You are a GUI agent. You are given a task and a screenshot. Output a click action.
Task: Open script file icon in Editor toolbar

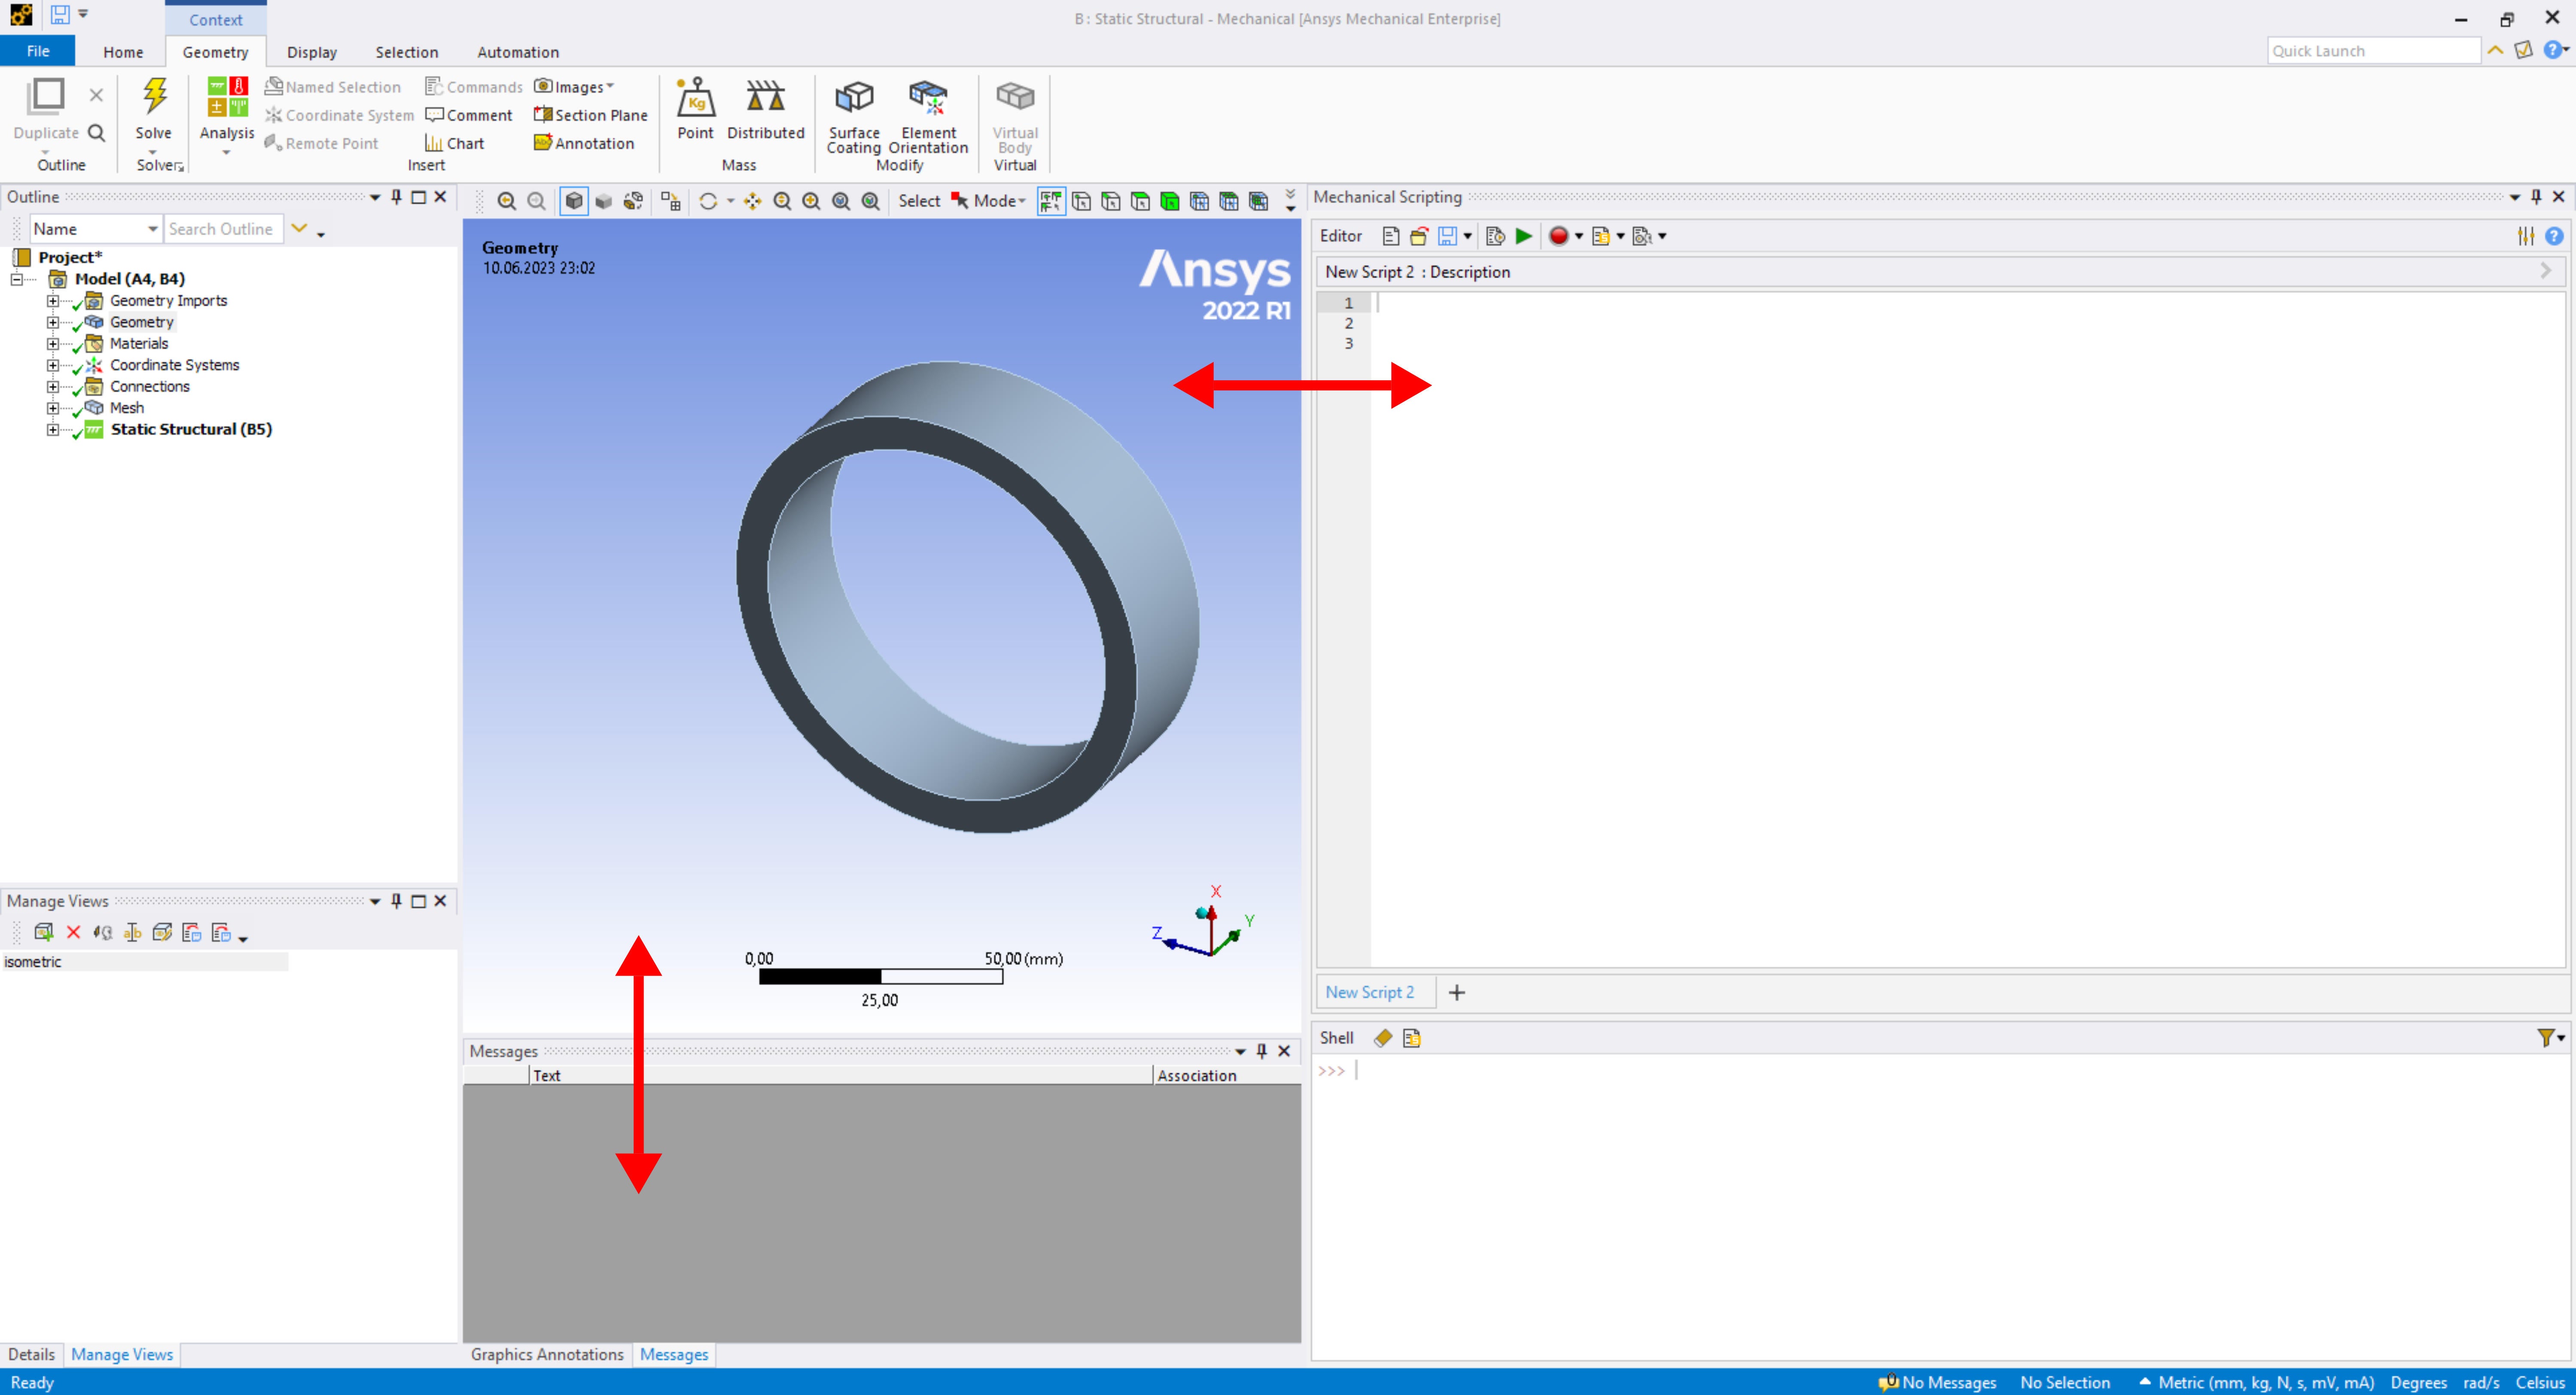point(1418,236)
